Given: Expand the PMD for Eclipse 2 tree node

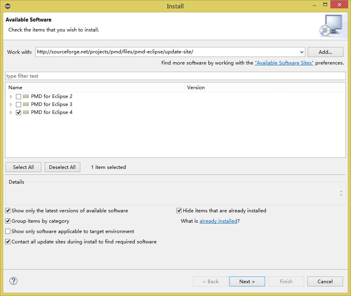Looking at the screenshot, I should [x=11, y=96].
